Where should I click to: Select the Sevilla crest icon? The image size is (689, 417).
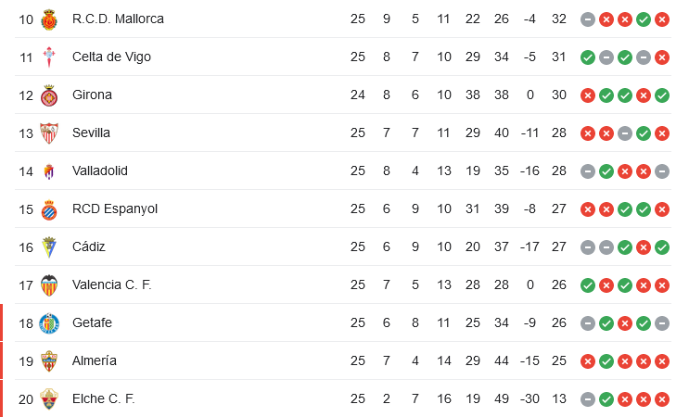(x=49, y=133)
